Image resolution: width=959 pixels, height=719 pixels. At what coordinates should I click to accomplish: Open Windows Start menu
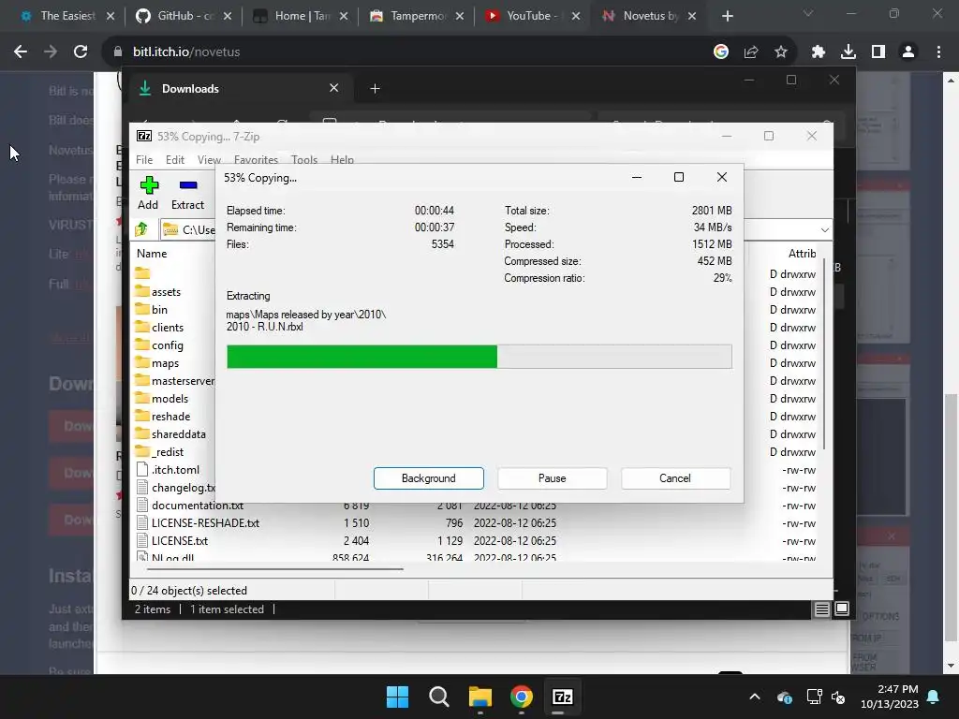397,697
